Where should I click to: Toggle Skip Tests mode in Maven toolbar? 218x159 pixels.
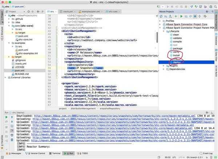coord(195,16)
